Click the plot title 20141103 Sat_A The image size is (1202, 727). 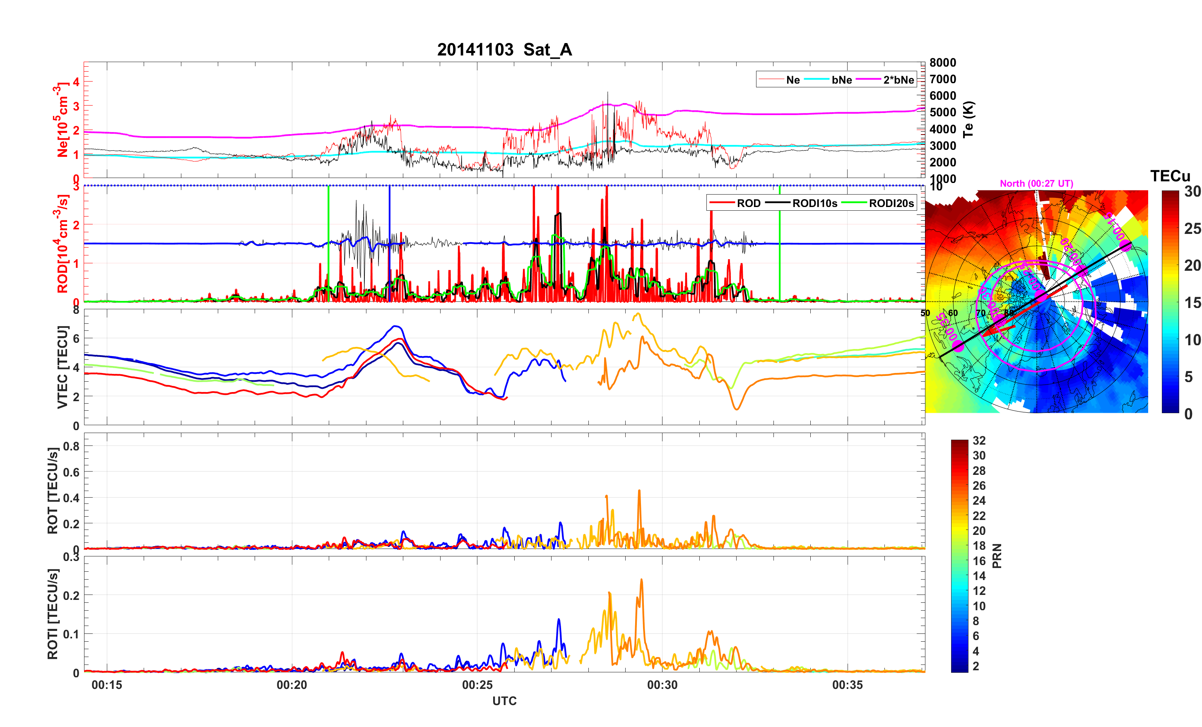tap(504, 50)
